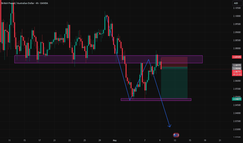
Task: Select the green take-profit zone of short position
Action: point(174,83)
